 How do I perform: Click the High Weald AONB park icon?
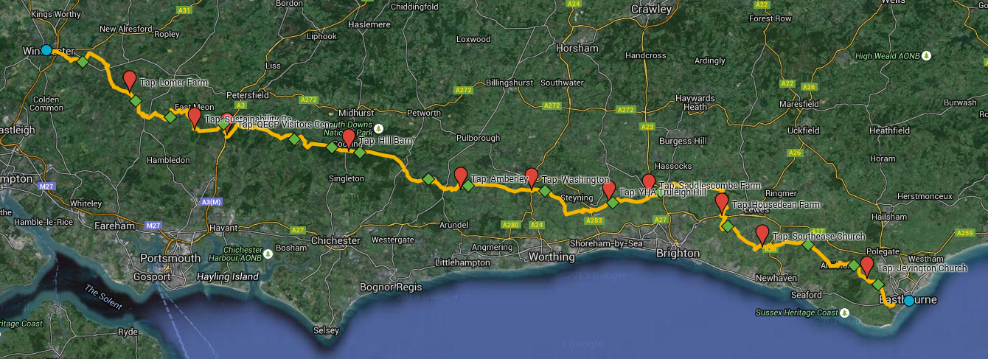click(x=927, y=55)
